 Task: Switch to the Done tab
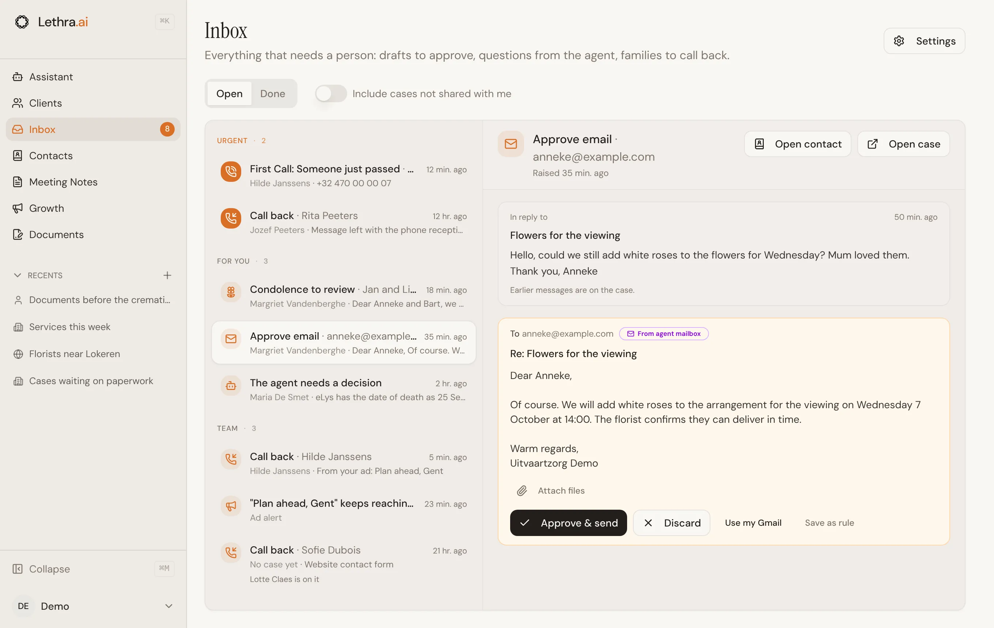click(273, 93)
